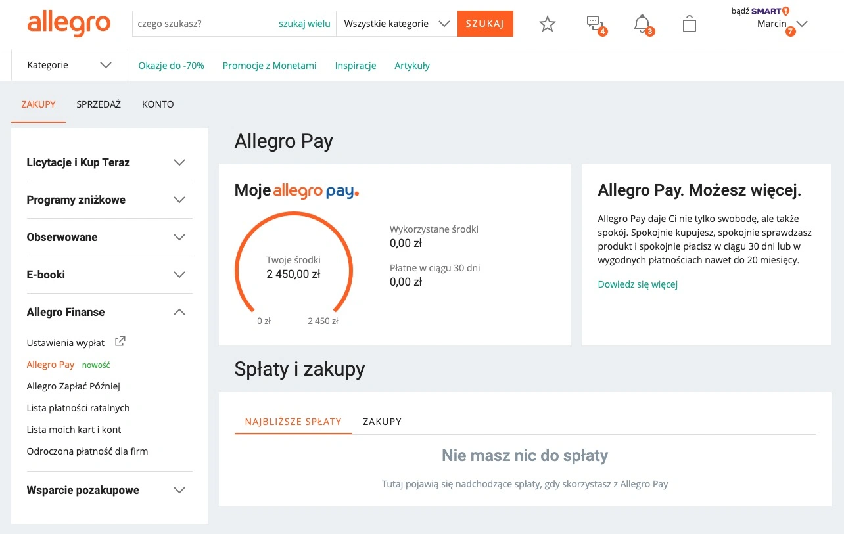Click the szukaj wielu link
Viewport: 844px width, 534px height.
click(x=304, y=24)
